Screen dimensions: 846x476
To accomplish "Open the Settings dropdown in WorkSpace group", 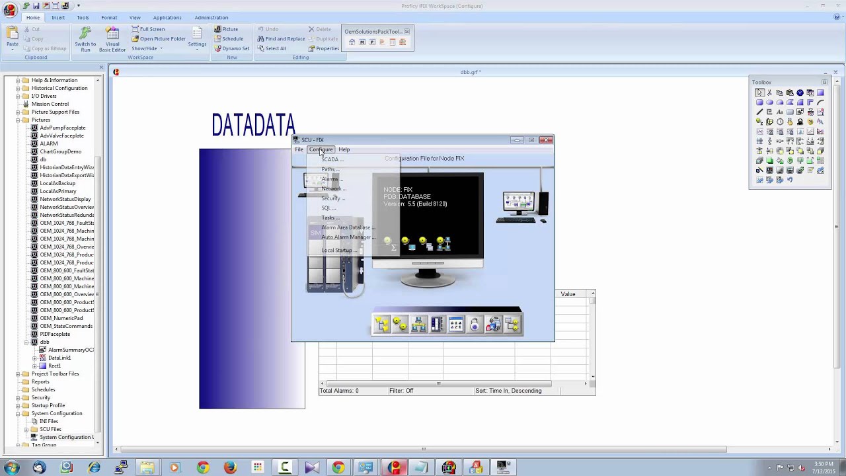I will (x=197, y=38).
